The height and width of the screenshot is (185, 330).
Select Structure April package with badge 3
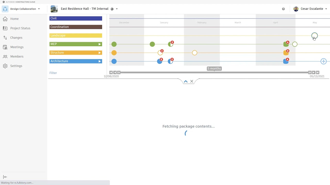pos(286,53)
